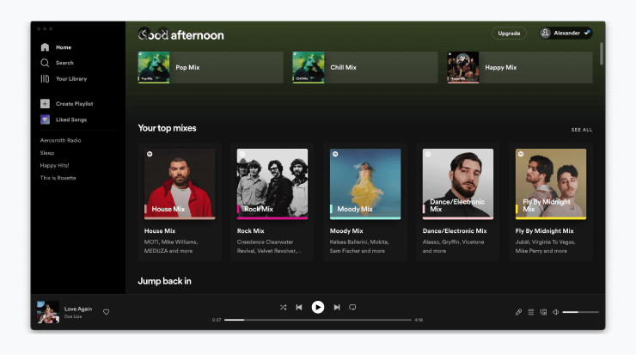Click the Upgrade button
Screen dimensions: 636x355
509,34
